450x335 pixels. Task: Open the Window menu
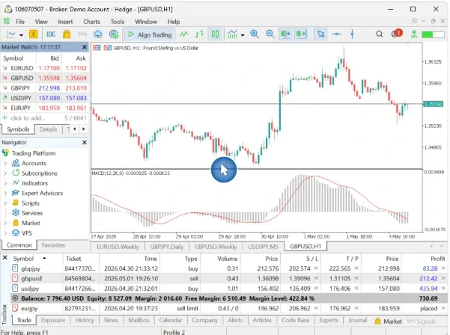[x=146, y=22]
